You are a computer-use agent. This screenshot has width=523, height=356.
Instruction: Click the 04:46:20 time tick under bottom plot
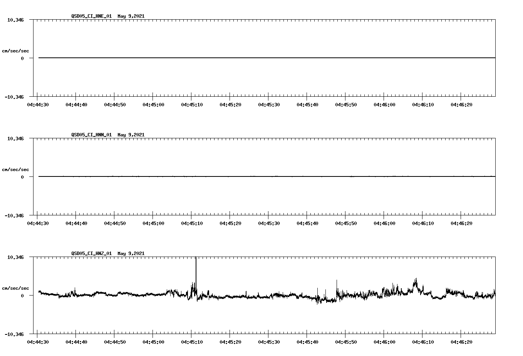tap(462, 341)
